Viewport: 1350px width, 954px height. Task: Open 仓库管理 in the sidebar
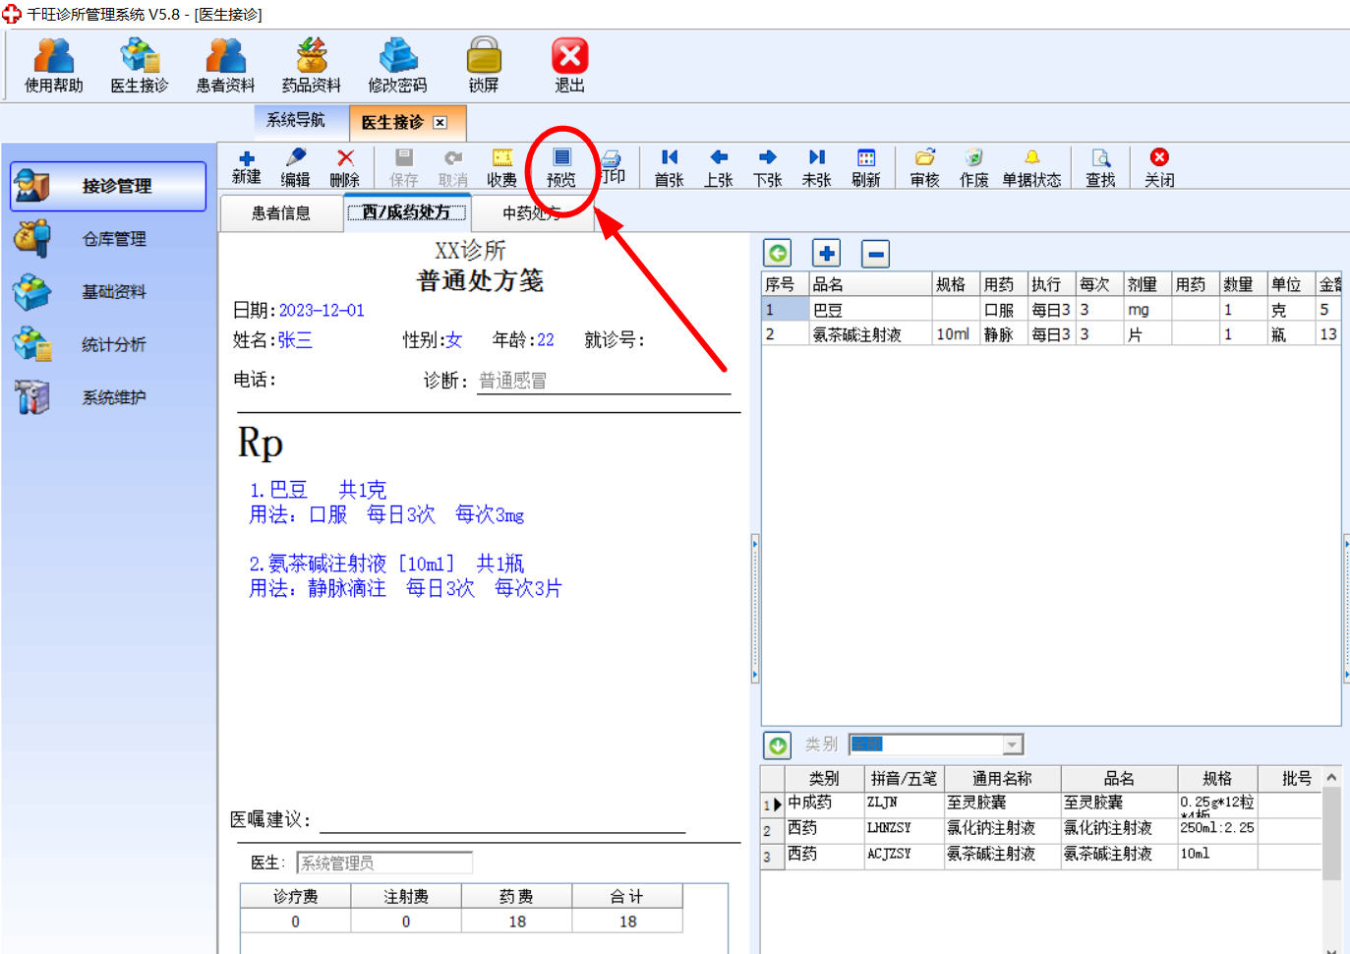tap(108, 239)
